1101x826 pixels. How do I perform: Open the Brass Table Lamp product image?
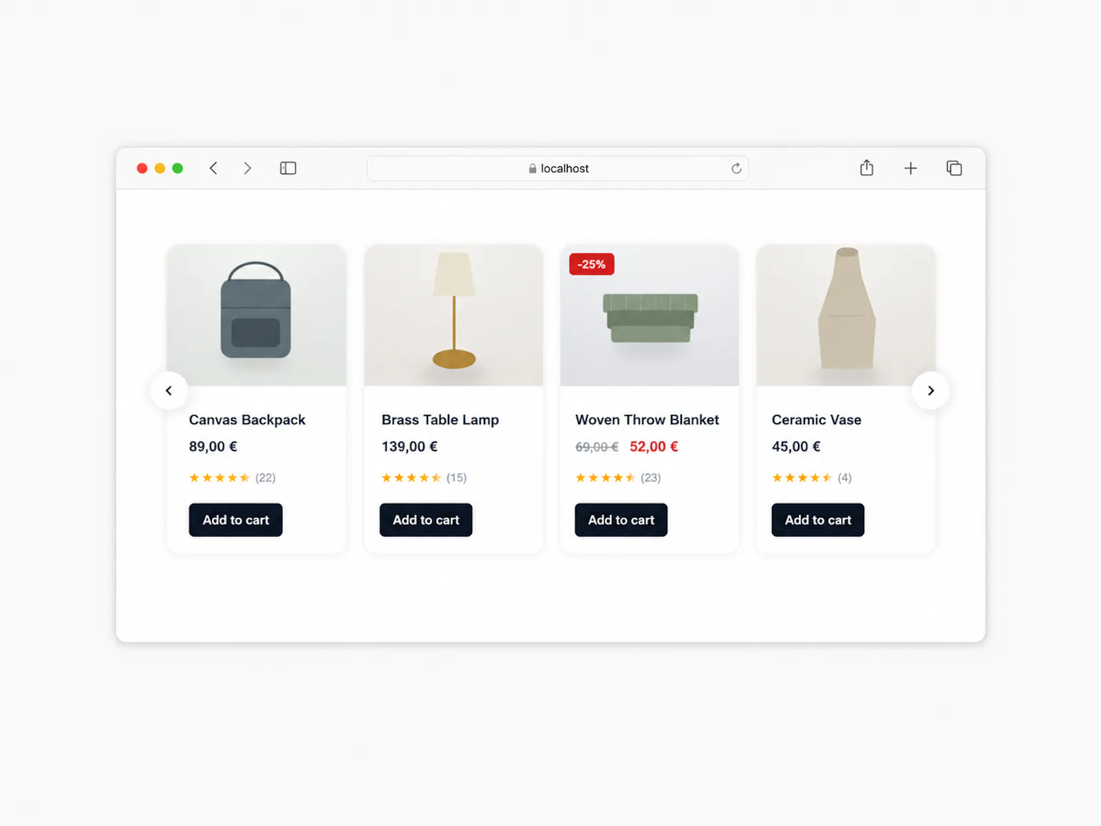pos(453,315)
